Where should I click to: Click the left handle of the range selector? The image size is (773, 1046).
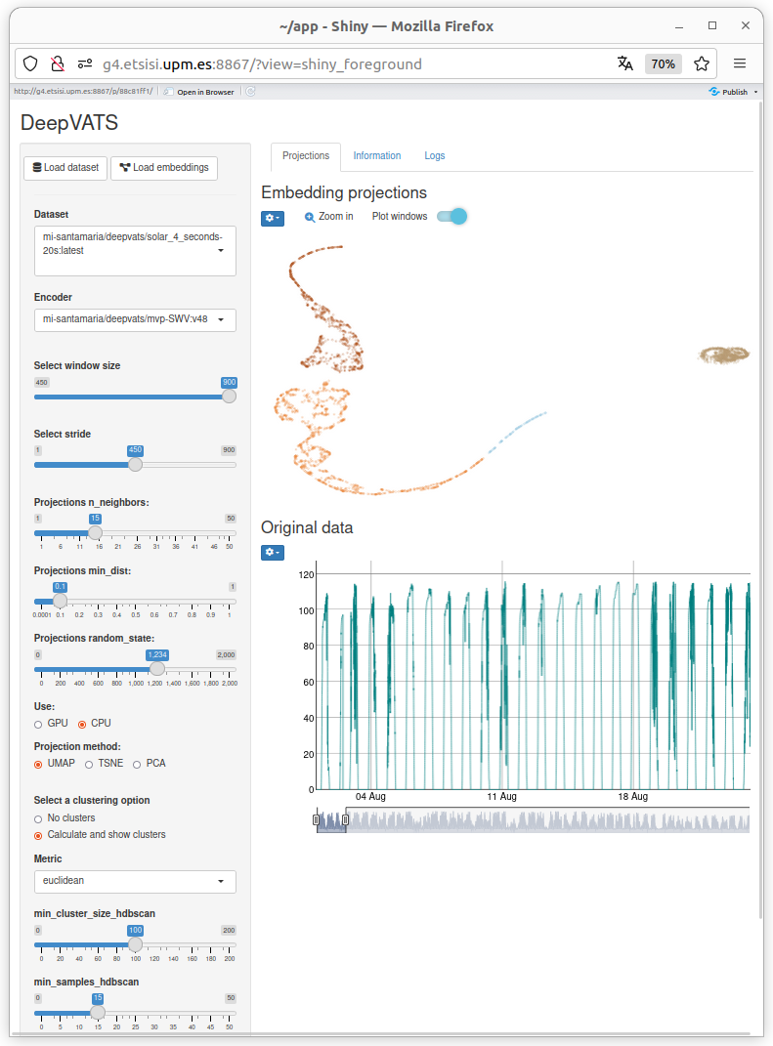coord(317,819)
